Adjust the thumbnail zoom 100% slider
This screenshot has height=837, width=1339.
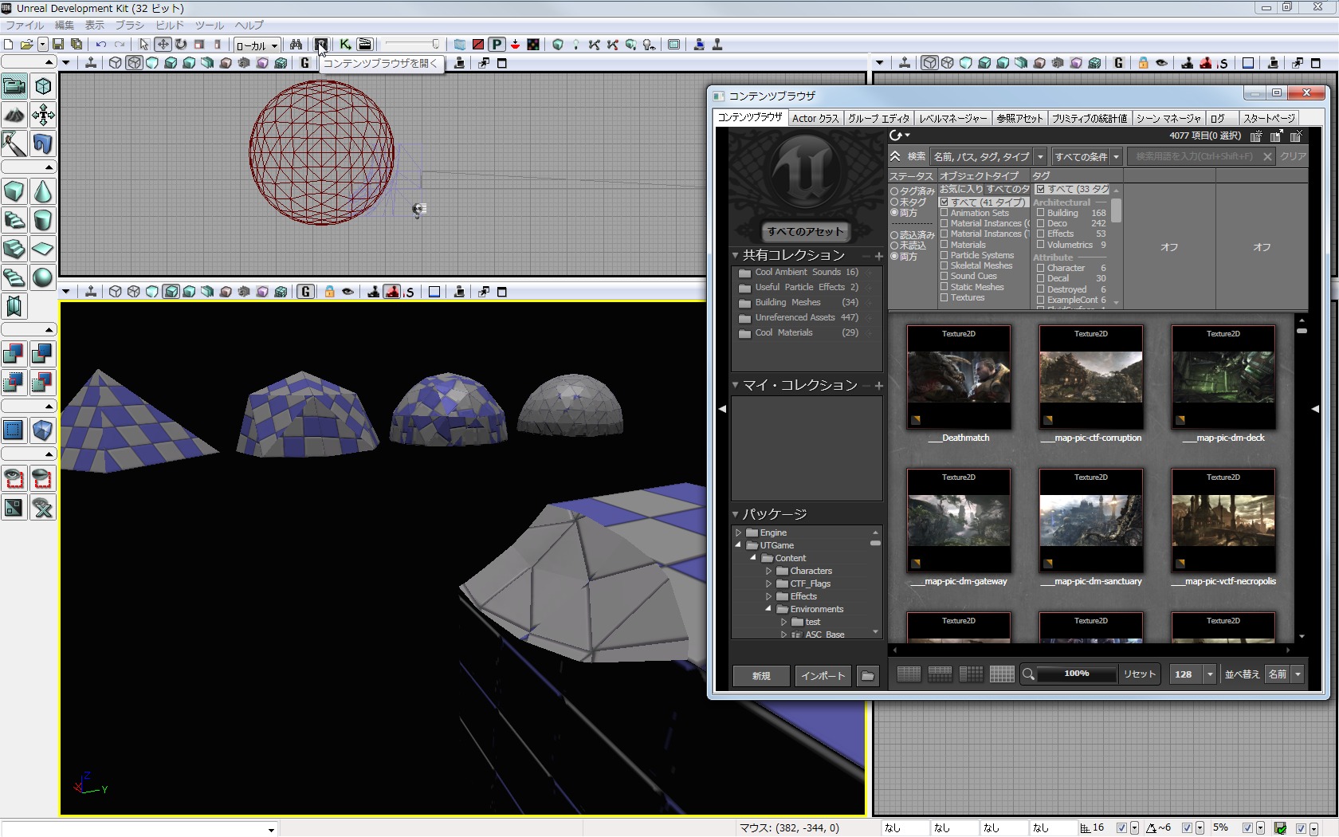(x=1076, y=674)
